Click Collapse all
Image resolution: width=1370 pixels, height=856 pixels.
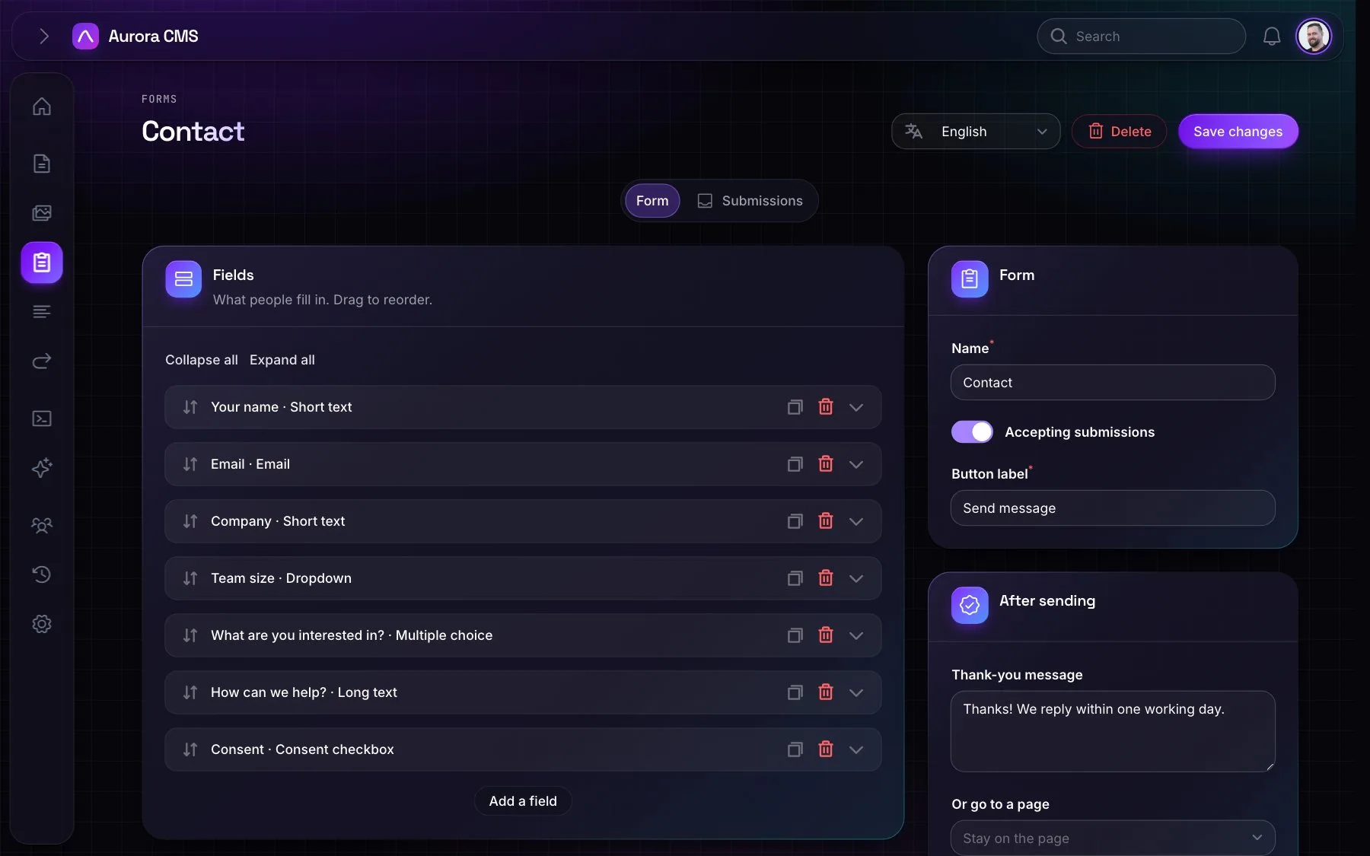coord(202,360)
